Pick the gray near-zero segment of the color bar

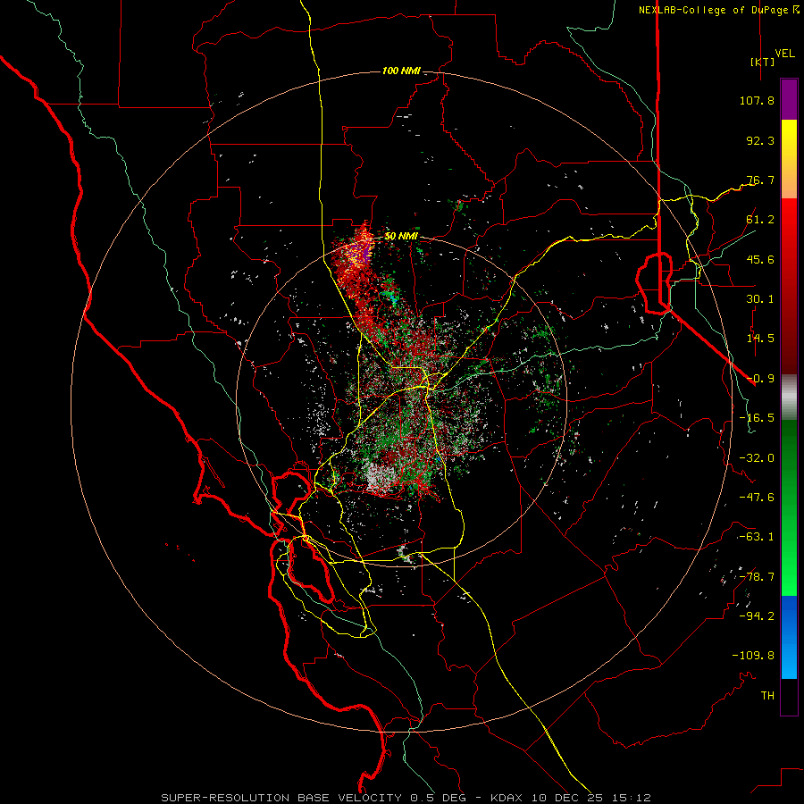[789, 398]
